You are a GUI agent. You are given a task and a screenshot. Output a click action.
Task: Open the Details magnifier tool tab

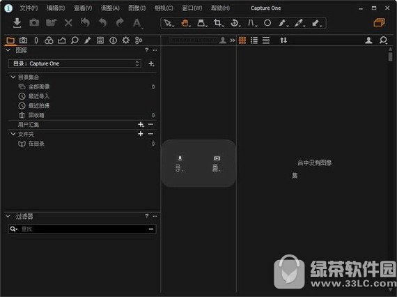point(75,40)
